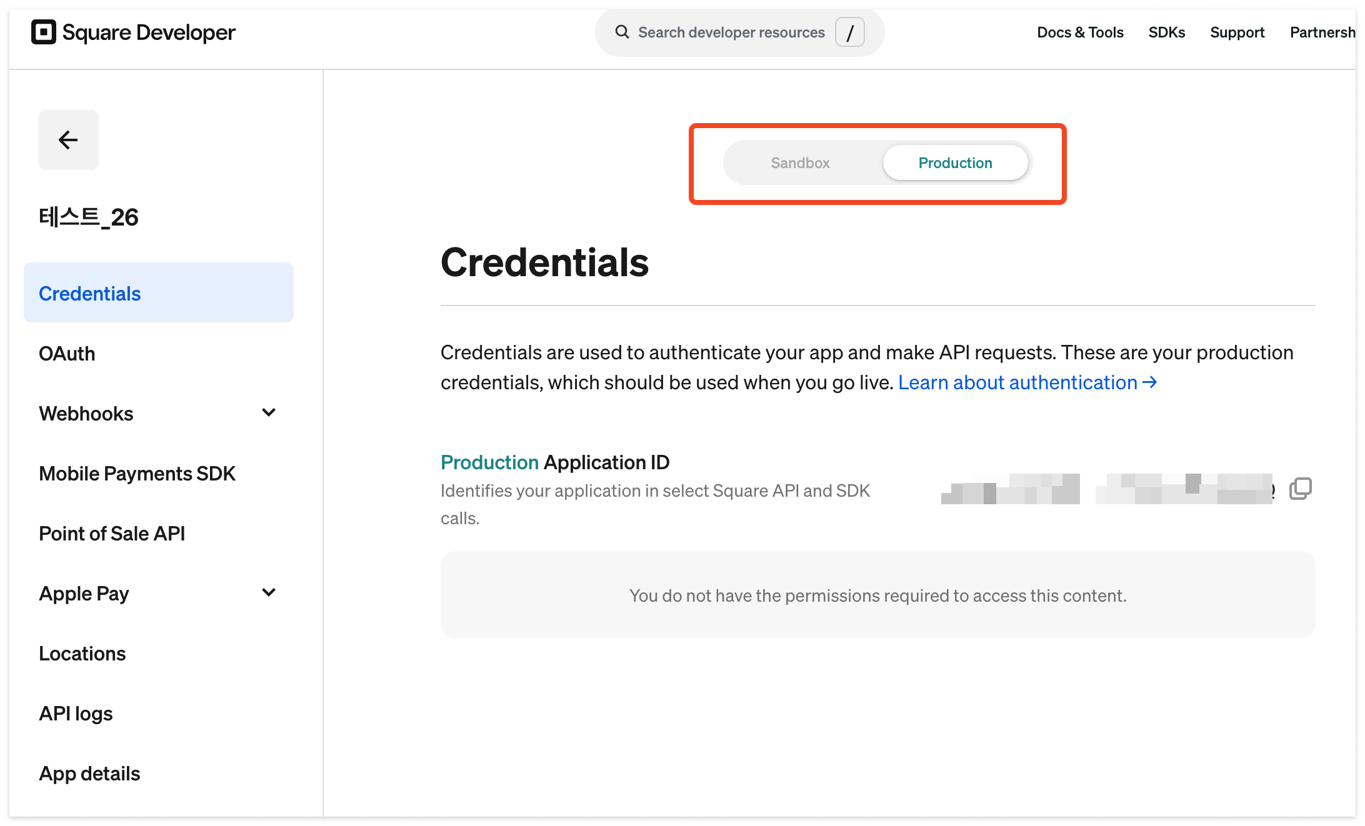Image resolution: width=1365 pixels, height=826 pixels.
Task: Expand the Webhooks chevron
Action: point(269,412)
